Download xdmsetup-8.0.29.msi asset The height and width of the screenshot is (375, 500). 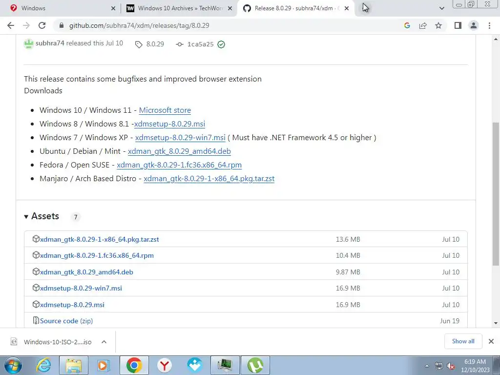[72, 305]
